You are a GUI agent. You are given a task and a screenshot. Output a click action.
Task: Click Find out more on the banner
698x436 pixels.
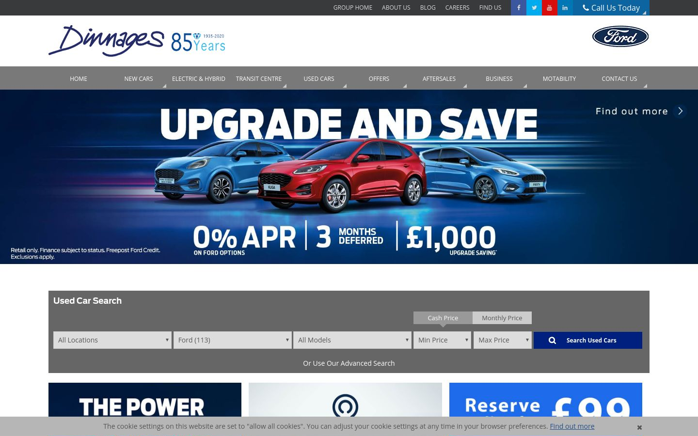[632, 111]
